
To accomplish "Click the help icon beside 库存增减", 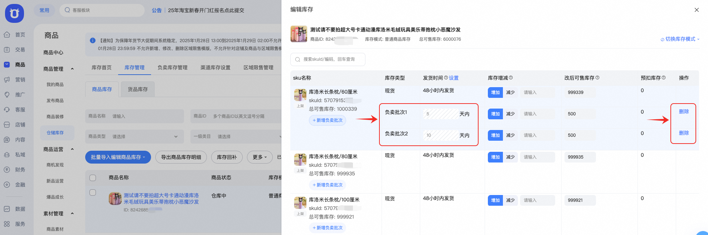I will (x=511, y=77).
